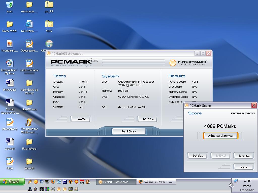Click the NFS MW quick launch icon
This screenshot has width=258, height=193.
tap(71, 189)
